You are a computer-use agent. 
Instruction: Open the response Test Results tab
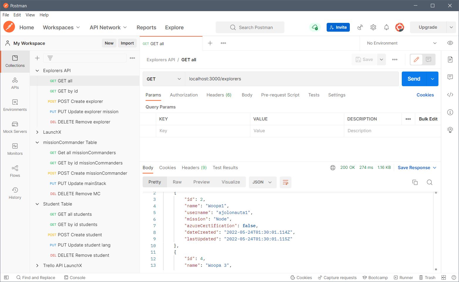pos(225,168)
